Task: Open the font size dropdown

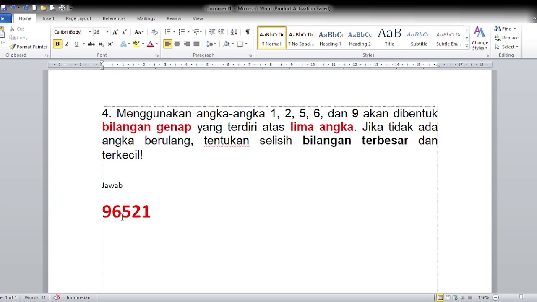Action: coord(107,32)
